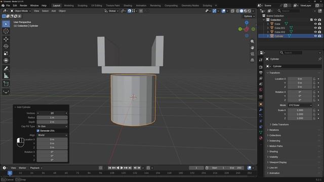This screenshot has width=324, height=182.
Task: Uncheck the Generate UVs checkbox
Action: [x=38, y=130]
